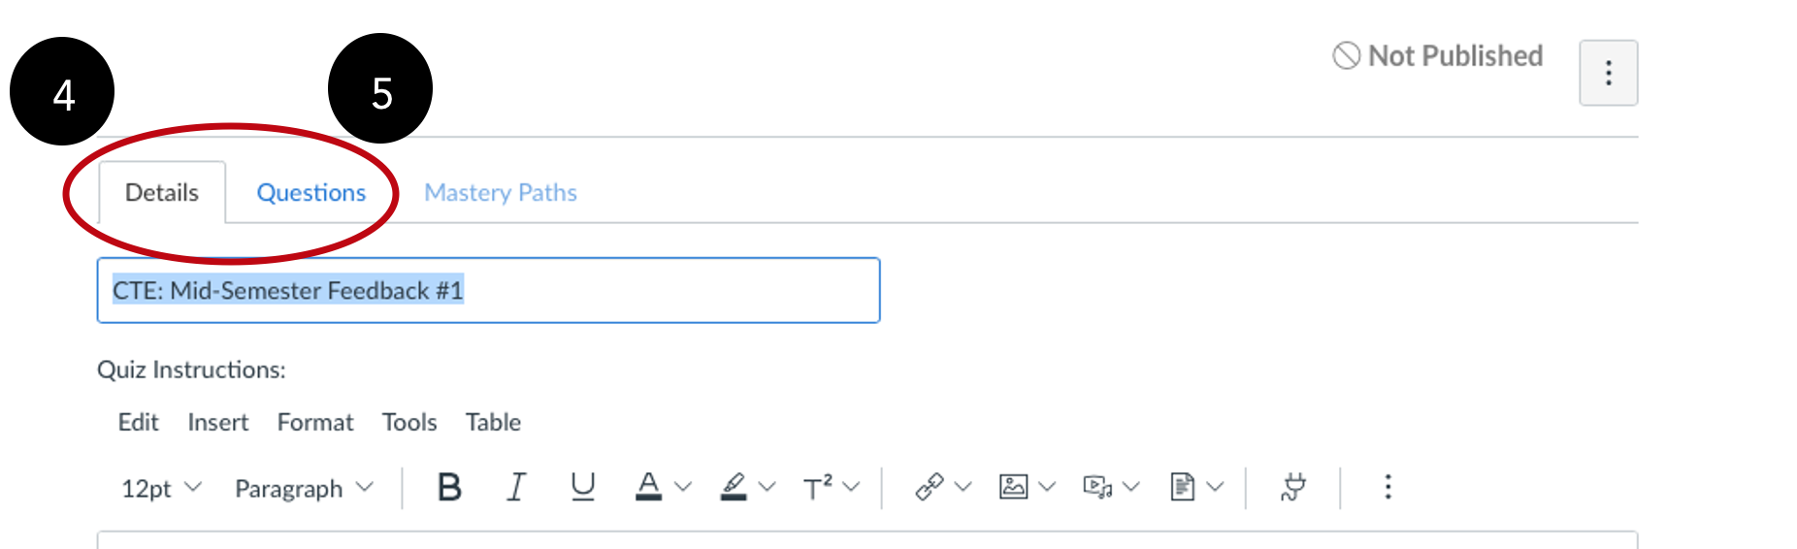This screenshot has height=549, width=1797.
Task: Open the Paragraph block style dropdown
Action: tap(304, 488)
